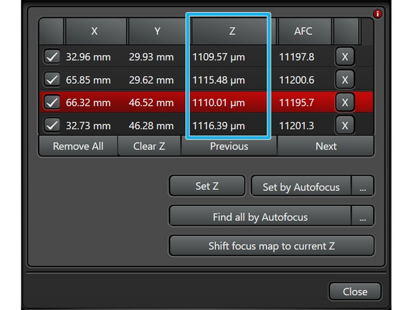Delete the 32.96 mm row with X
This screenshot has height=310, width=413.
tap(345, 57)
